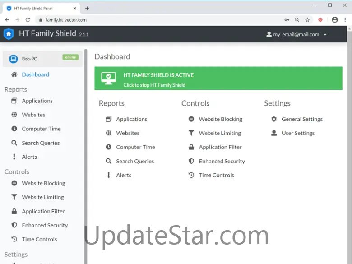Screen dimensions: 352x264
Task: Click the browser back arrow
Action: coord(7,20)
